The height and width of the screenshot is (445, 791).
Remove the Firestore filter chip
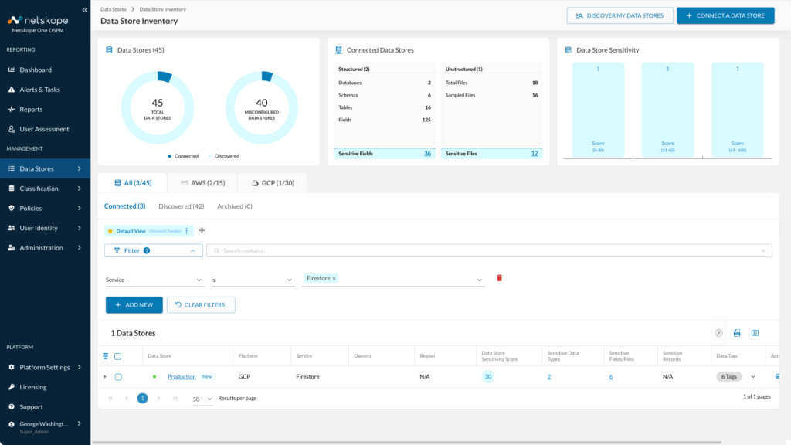click(334, 278)
